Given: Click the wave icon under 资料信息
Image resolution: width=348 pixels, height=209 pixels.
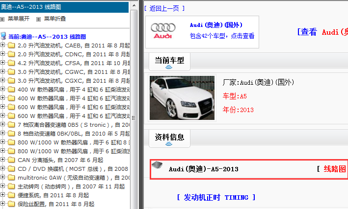Looking at the screenshot, I should pyautogui.click(x=169, y=144).
